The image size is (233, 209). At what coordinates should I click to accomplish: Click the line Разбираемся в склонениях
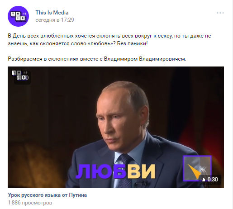[97, 59]
